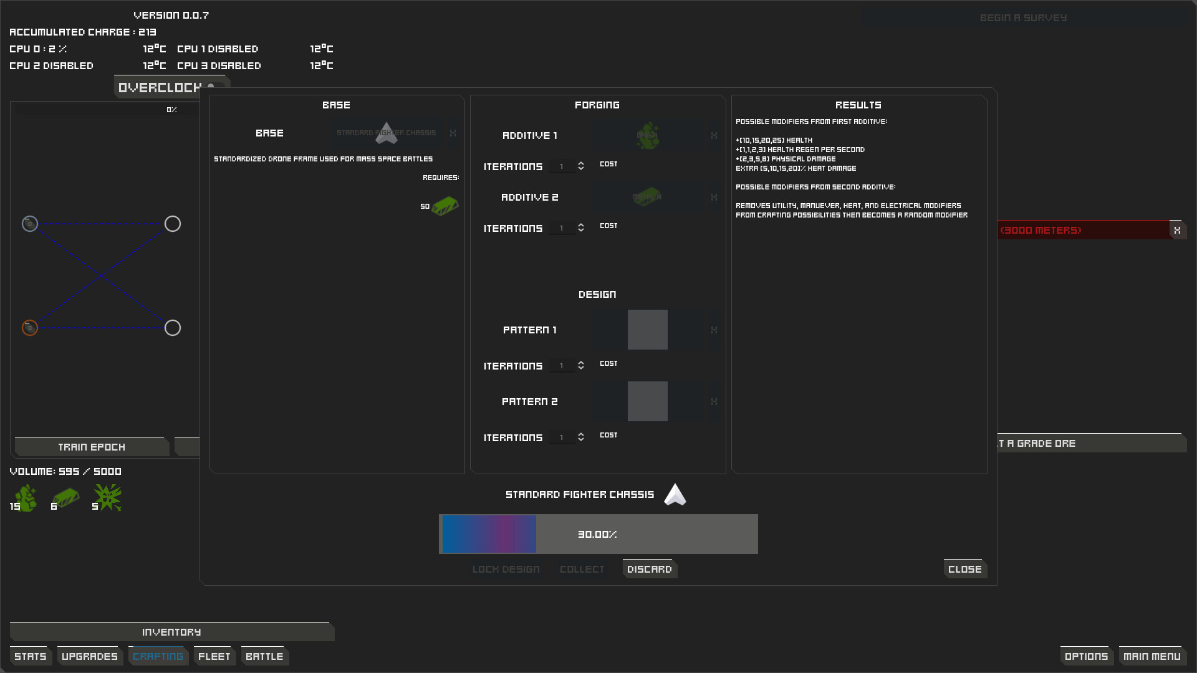Click the Standard Fighter Chassis base slot
The width and height of the screenshot is (1197, 673).
(387, 133)
